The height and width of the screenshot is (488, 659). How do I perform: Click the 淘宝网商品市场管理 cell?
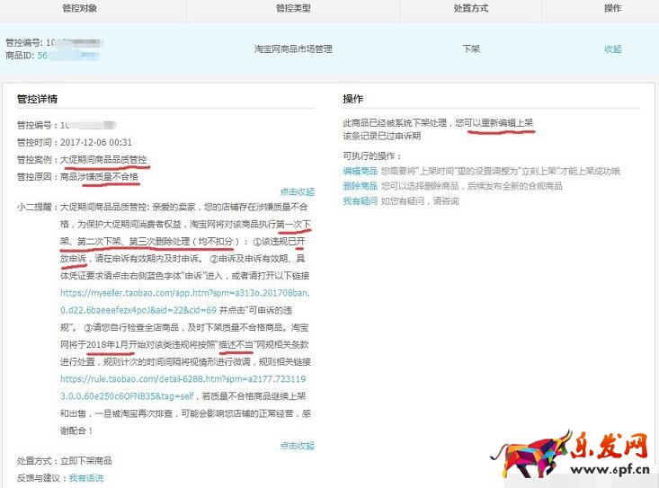point(294,49)
